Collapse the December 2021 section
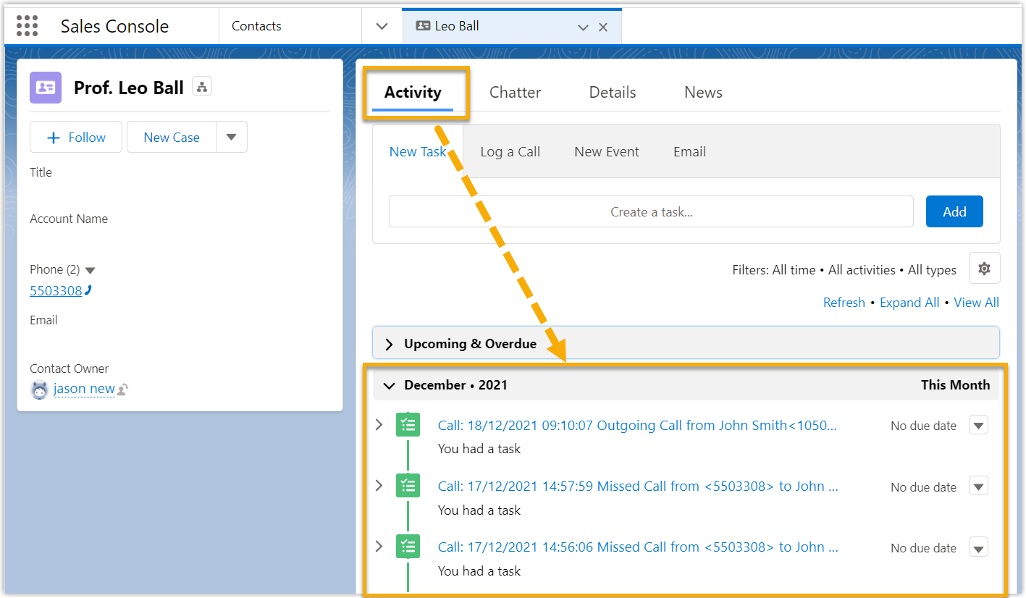The image size is (1026, 598). (x=390, y=385)
